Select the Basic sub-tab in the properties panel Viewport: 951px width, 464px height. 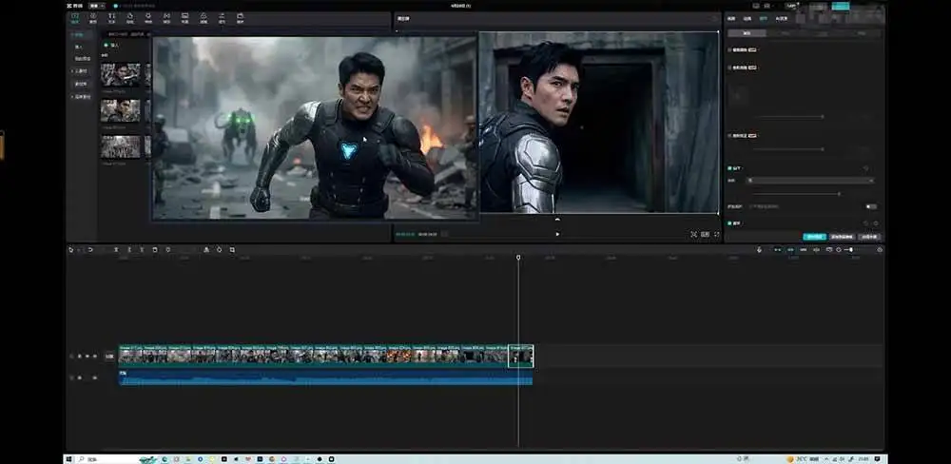click(747, 33)
